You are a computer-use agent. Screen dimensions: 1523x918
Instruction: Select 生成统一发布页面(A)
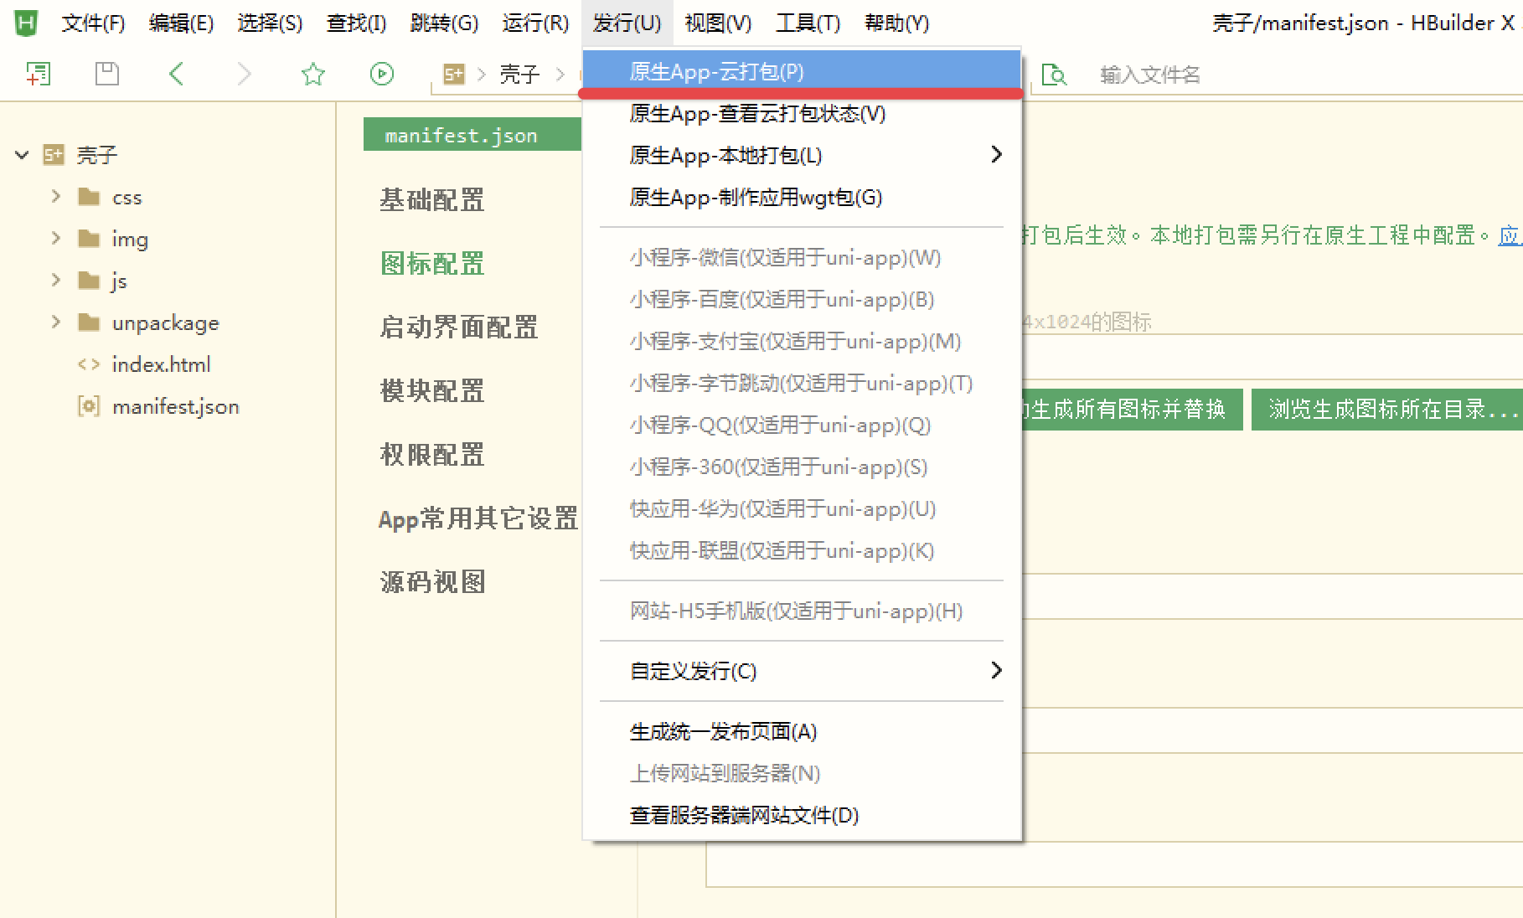coord(802,732)
